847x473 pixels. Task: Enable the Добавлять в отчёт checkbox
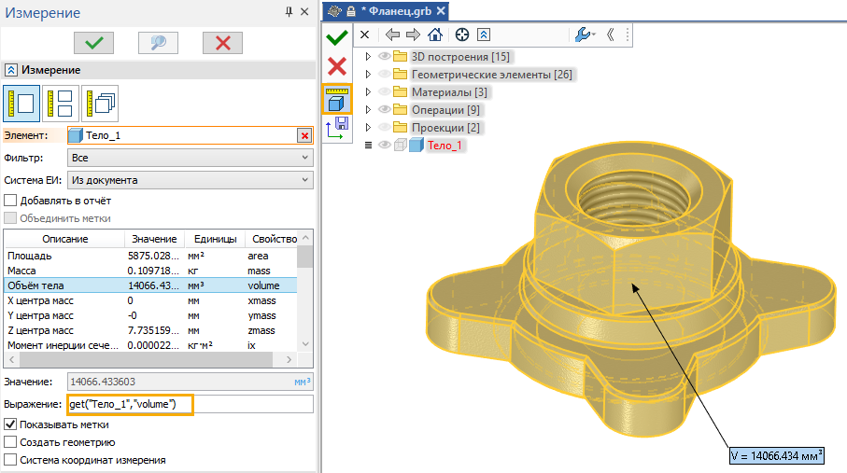tap(10, 201)
